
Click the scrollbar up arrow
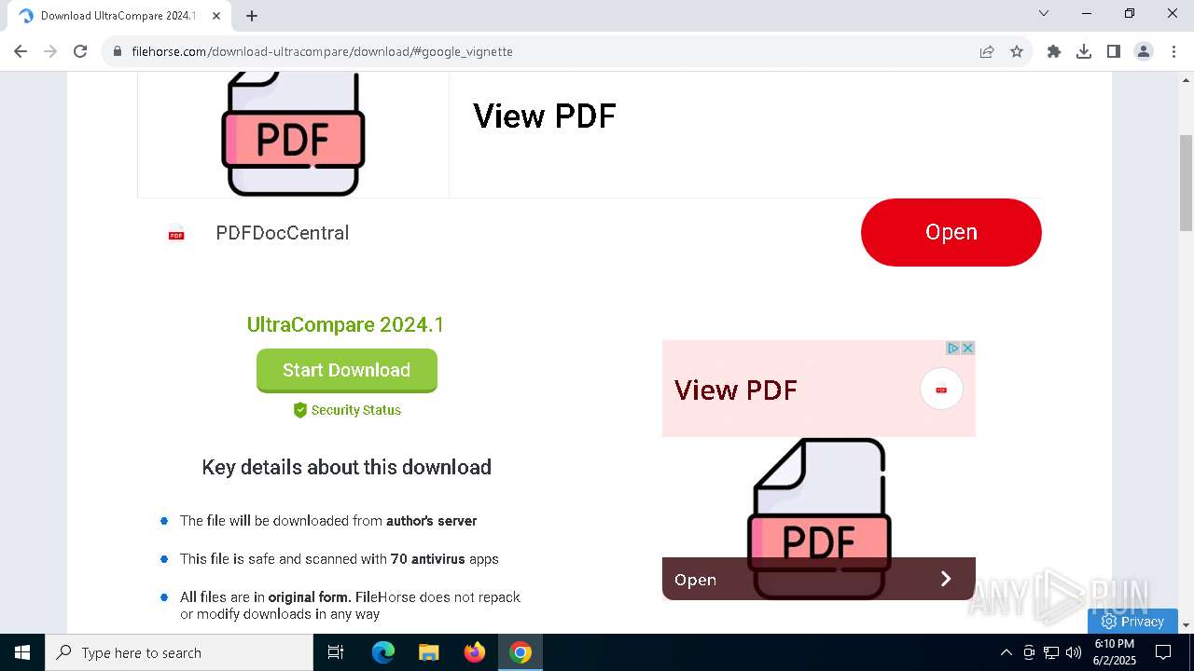click(x=1187, y=80)
